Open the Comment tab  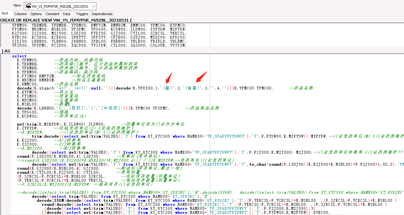pos(53,14)
